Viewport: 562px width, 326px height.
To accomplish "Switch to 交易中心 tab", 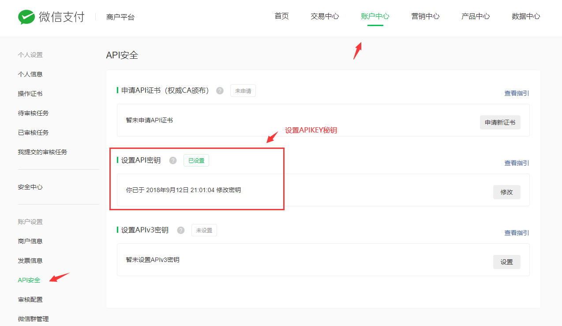I will (x=325, y=16).
